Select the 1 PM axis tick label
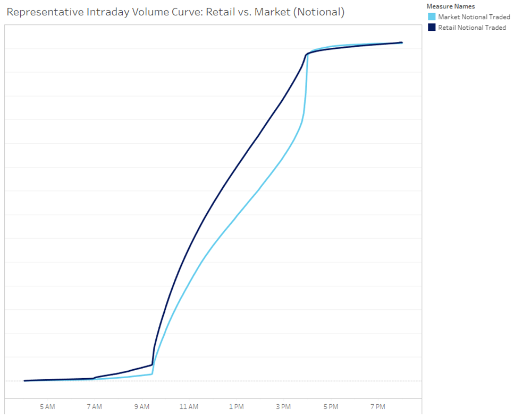 [x=236, y=407]
